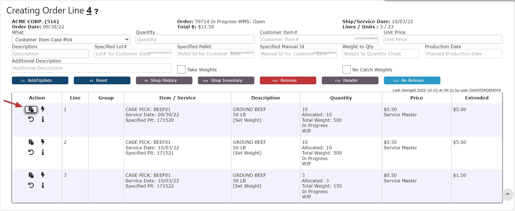515x211 pixels.
Task: Open the info icon for line 1
Action: tap(43, 119)
